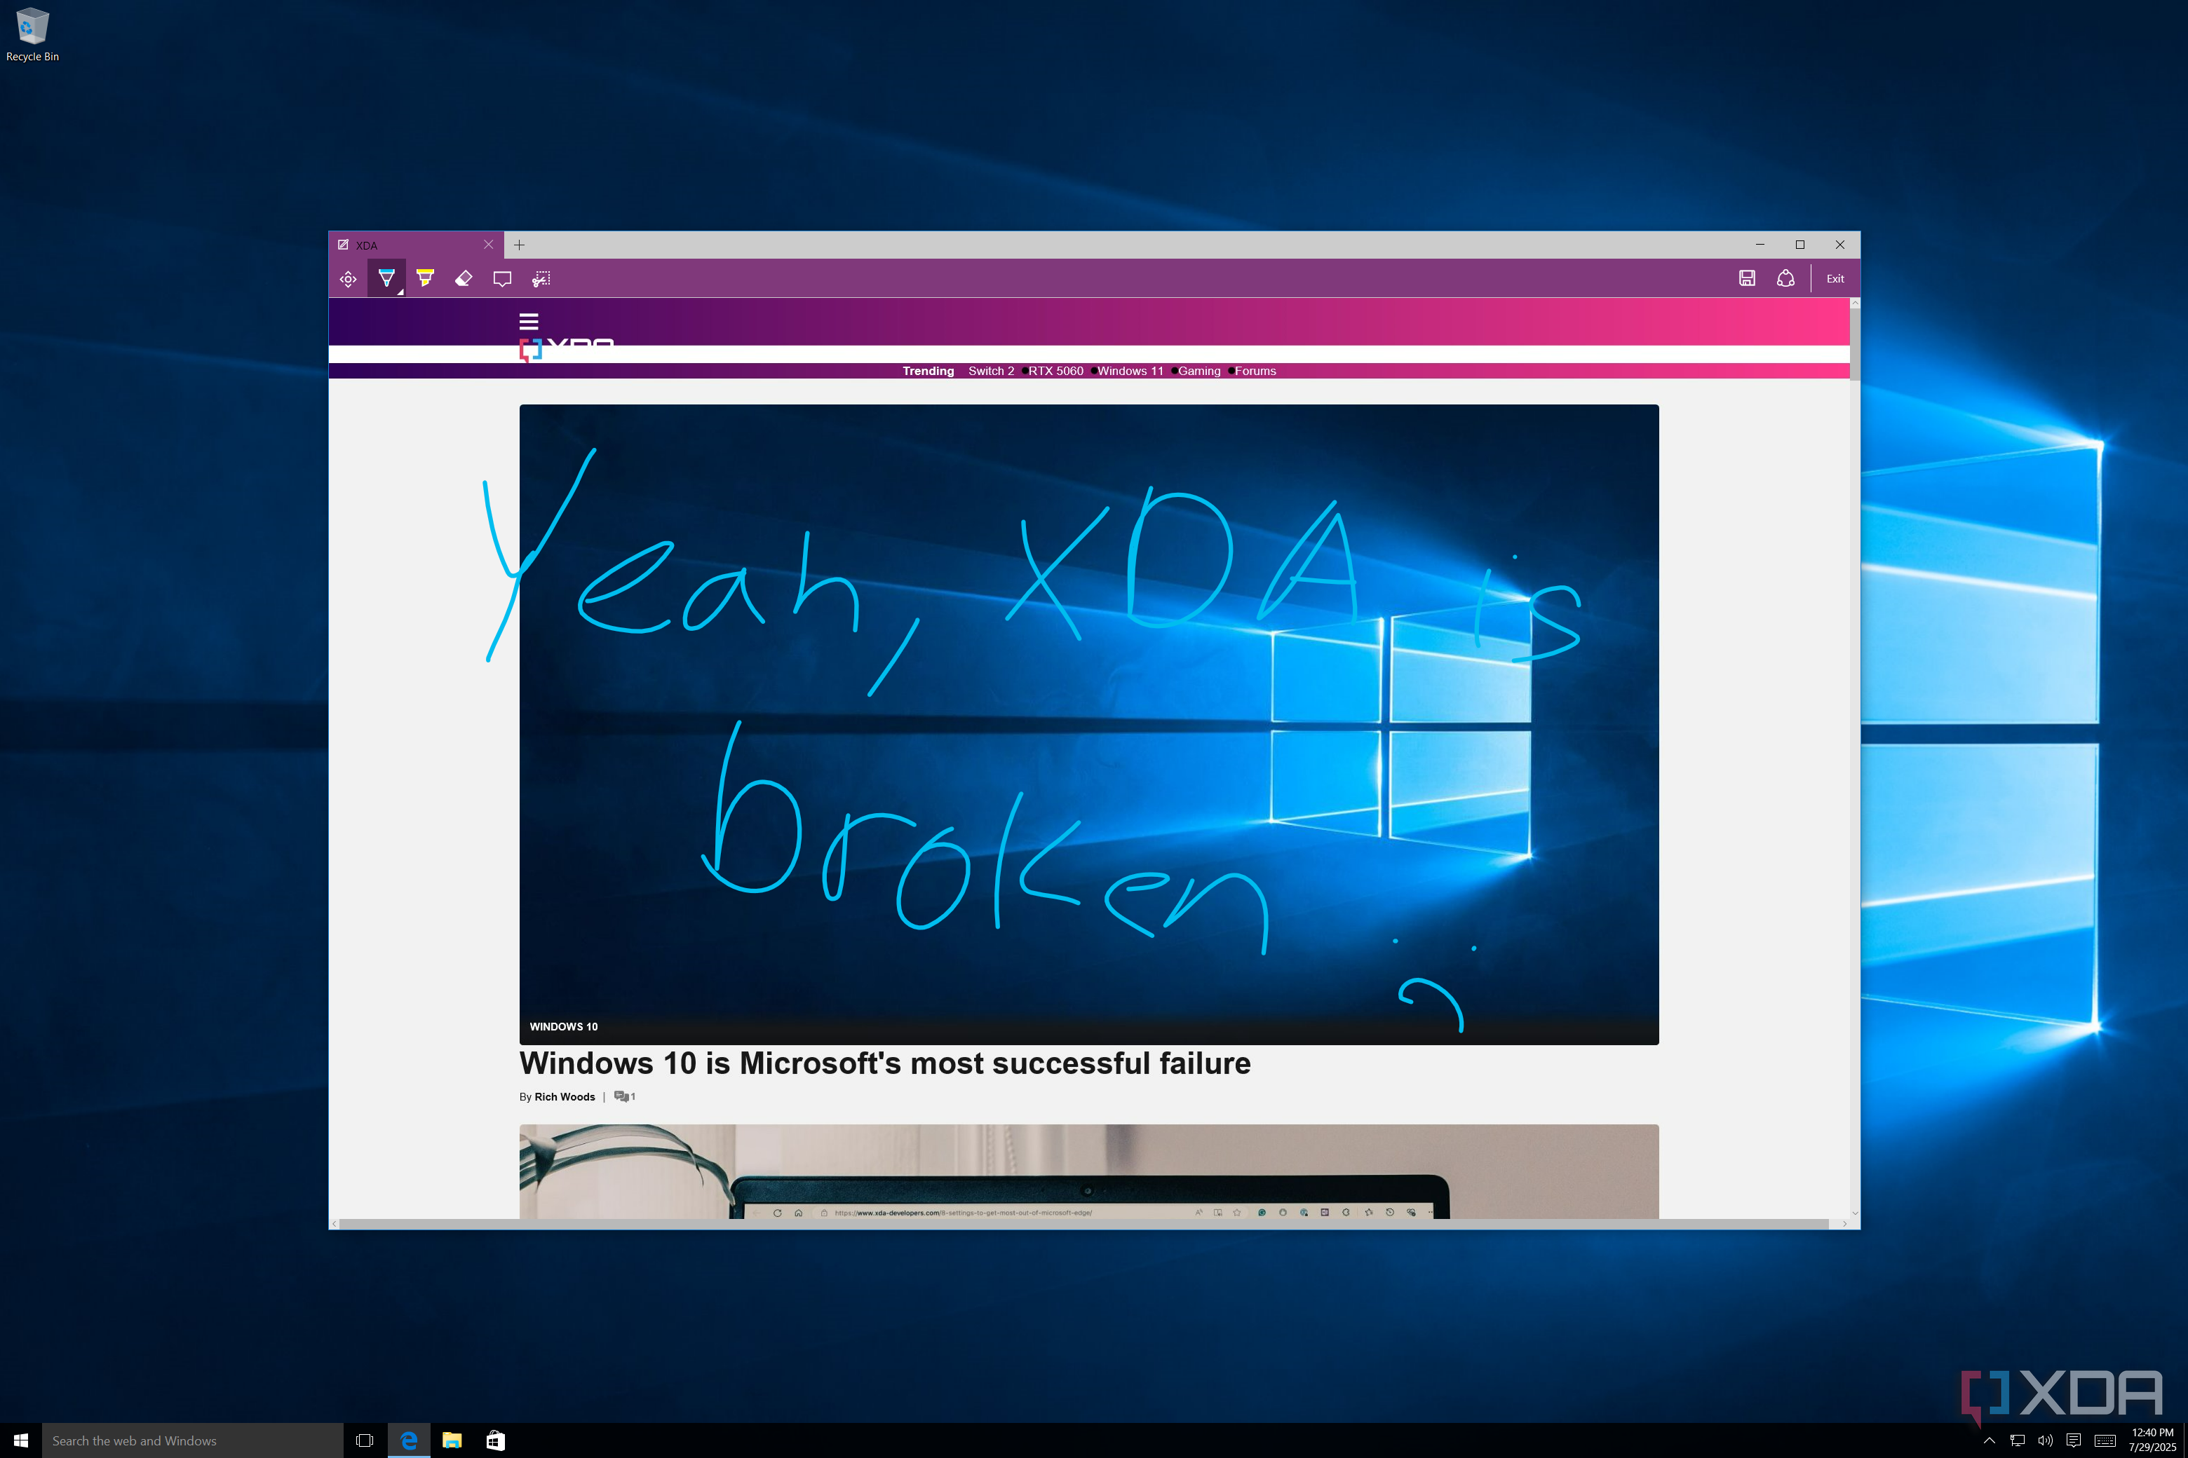This screenshot has width=2188, height=1458.
Task: Click the Search the web and Windows box
Action: point(193,1440)
